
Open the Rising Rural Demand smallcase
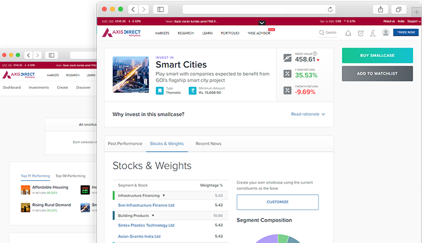coord(52,205)
